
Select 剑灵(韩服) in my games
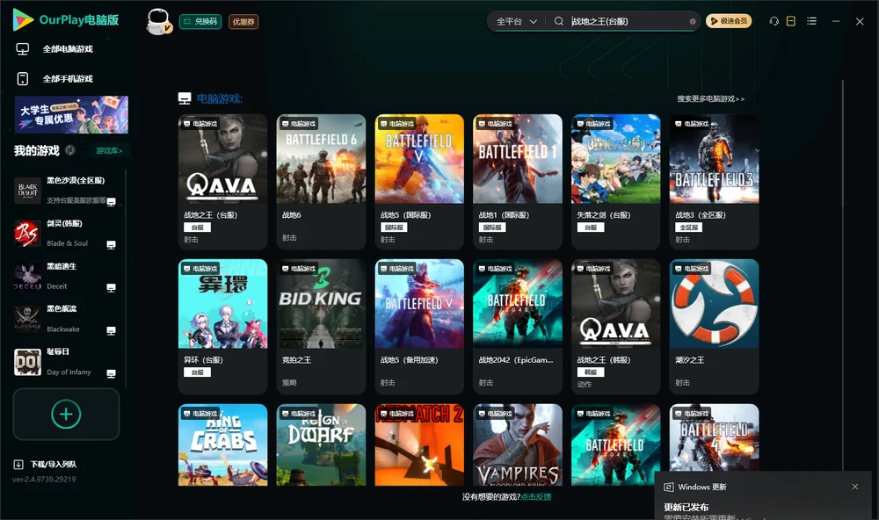coord(66,233)
